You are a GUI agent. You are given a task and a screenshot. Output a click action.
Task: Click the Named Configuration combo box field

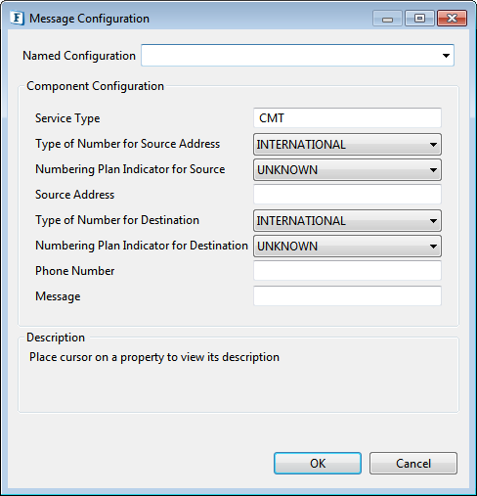tap(297, 56)
